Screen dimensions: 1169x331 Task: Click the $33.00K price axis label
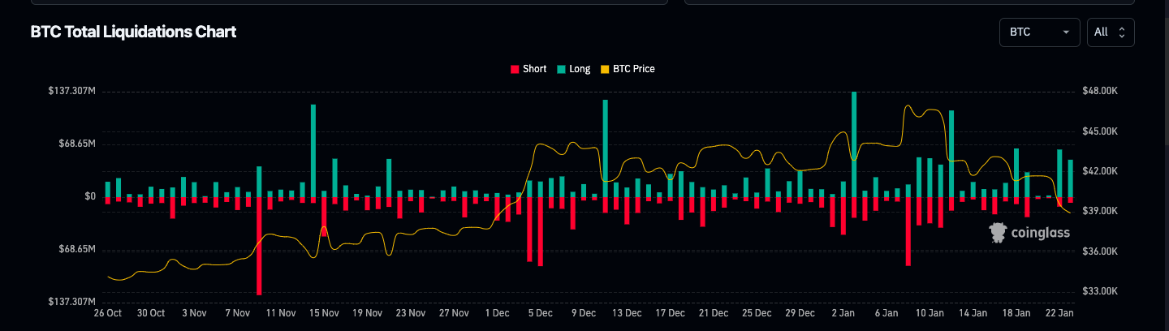pos(1100,291)
